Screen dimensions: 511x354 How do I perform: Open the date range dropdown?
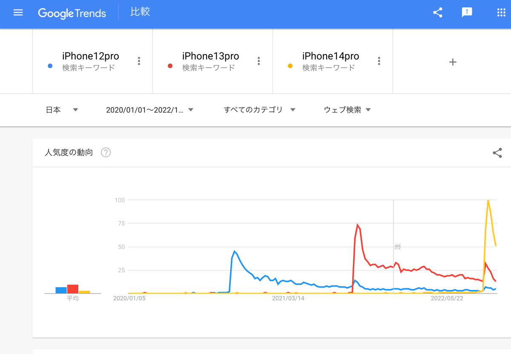(150, 110)
